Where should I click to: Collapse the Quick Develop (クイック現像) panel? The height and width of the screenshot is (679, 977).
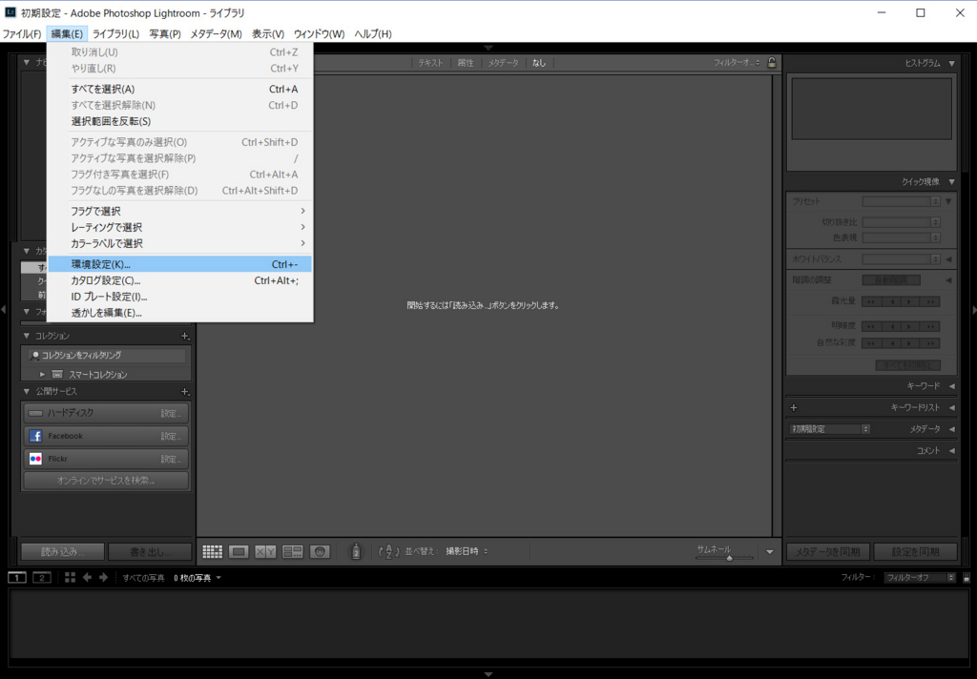pos(951,182)
